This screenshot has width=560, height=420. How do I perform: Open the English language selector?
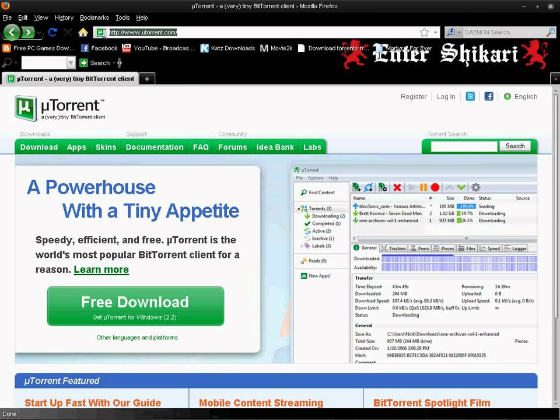pyautogui.click(x=520, y=96)
